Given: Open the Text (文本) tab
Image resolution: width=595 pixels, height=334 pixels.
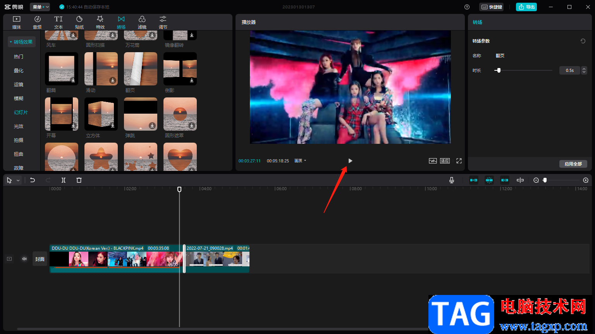Looking at the screenshot, I should point(58,22).
